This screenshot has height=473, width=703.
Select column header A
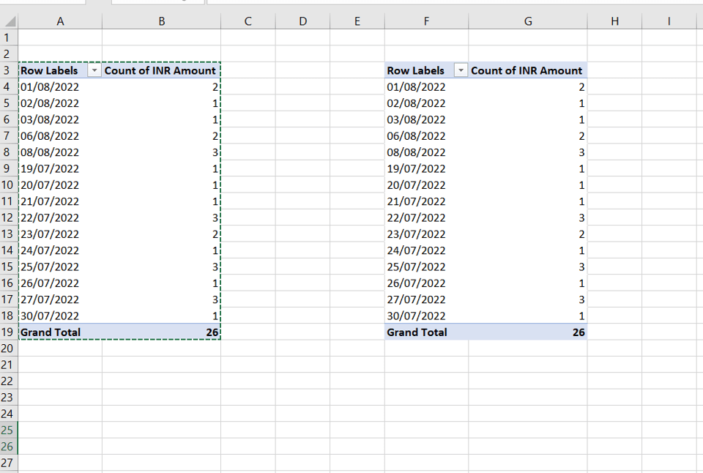(60, 20)
